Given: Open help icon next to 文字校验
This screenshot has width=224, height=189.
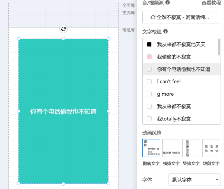Looking at the screenshot, I should 165,31.
